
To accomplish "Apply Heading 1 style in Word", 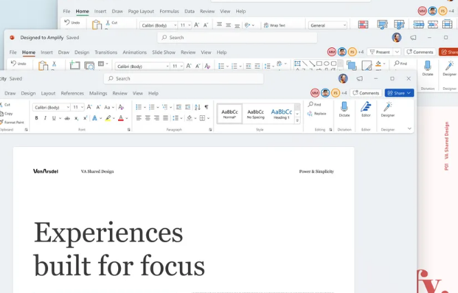I will click(x=282, y=114).
